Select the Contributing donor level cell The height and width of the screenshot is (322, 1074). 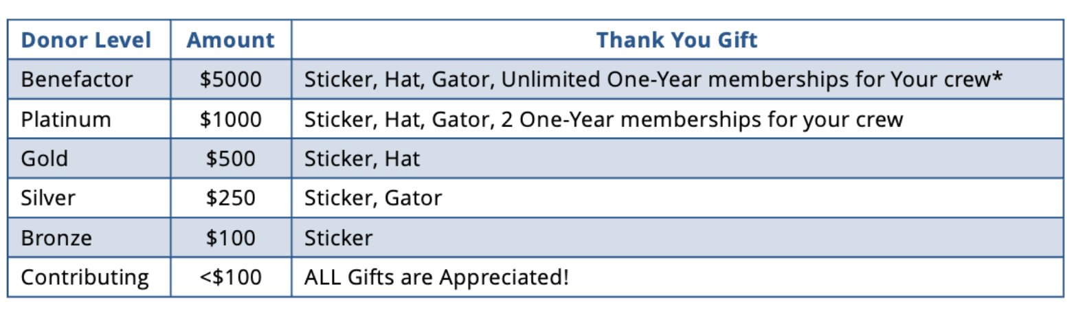(x=85, y=277)
